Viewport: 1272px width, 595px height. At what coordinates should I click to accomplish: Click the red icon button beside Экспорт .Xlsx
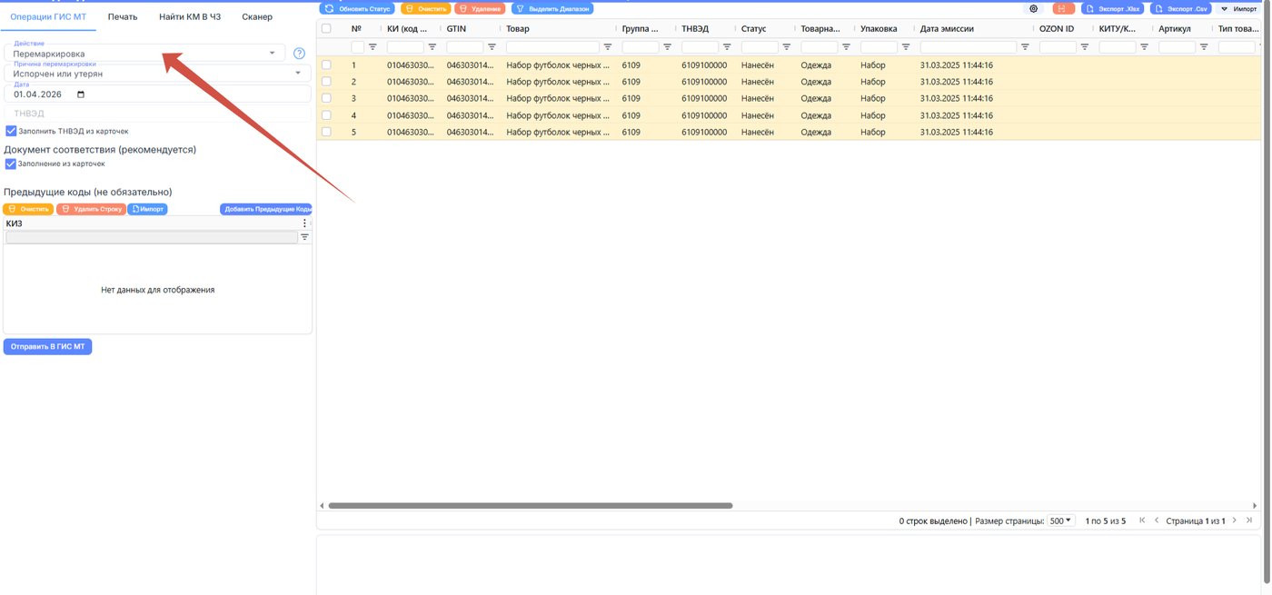point(1063,8)
